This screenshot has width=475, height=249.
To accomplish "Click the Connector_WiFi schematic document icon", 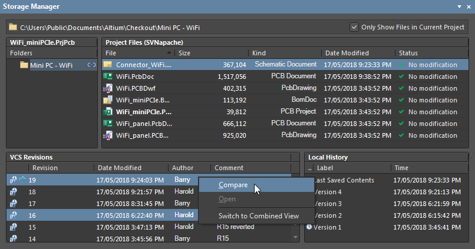I will 108,65.
